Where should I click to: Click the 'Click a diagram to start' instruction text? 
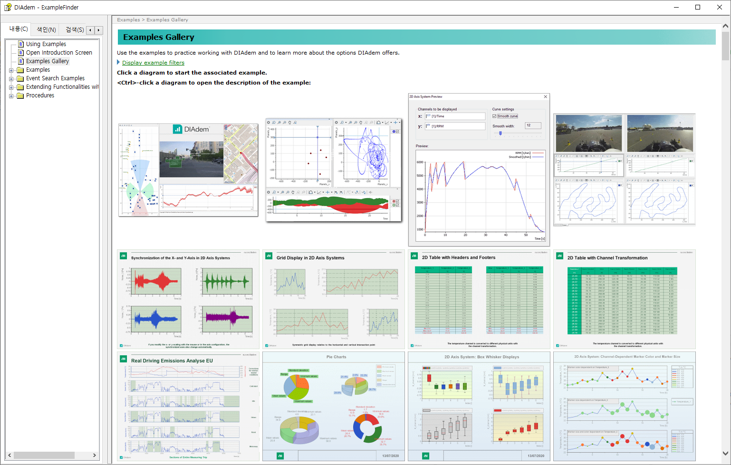point(192,73)
